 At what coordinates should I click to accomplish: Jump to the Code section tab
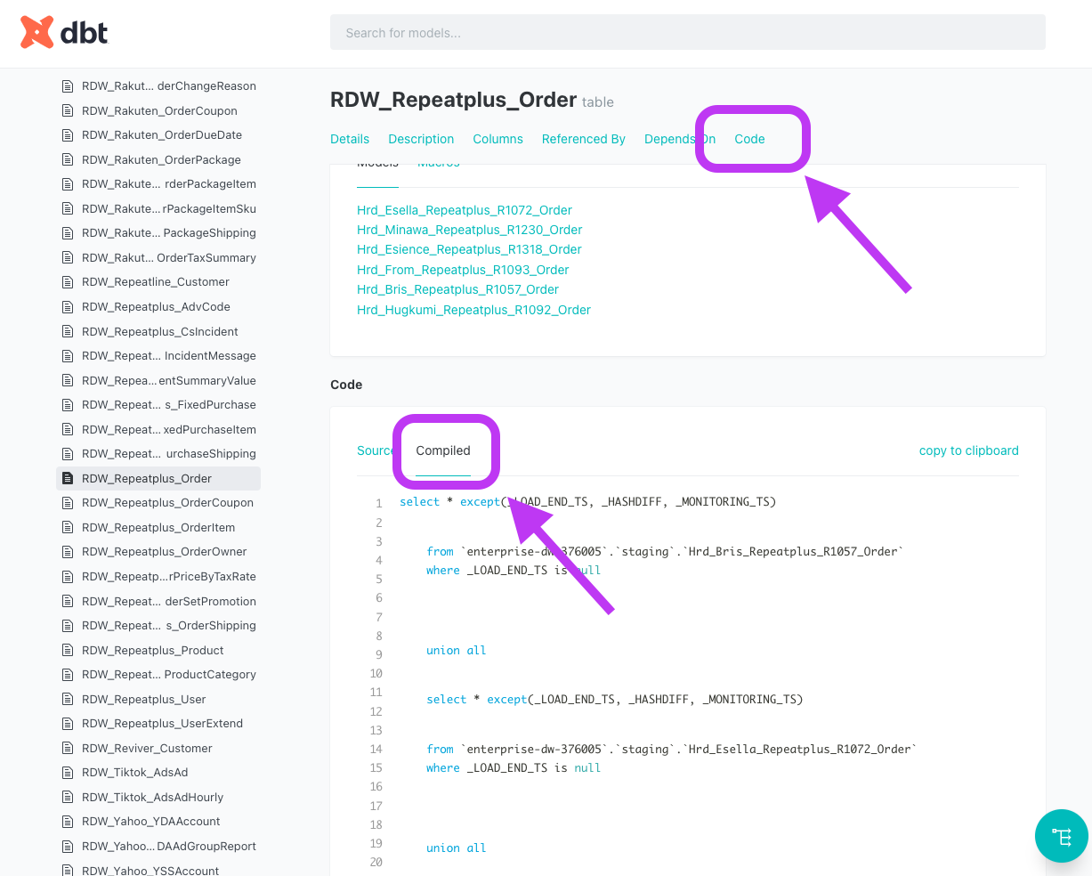point(749,139)
